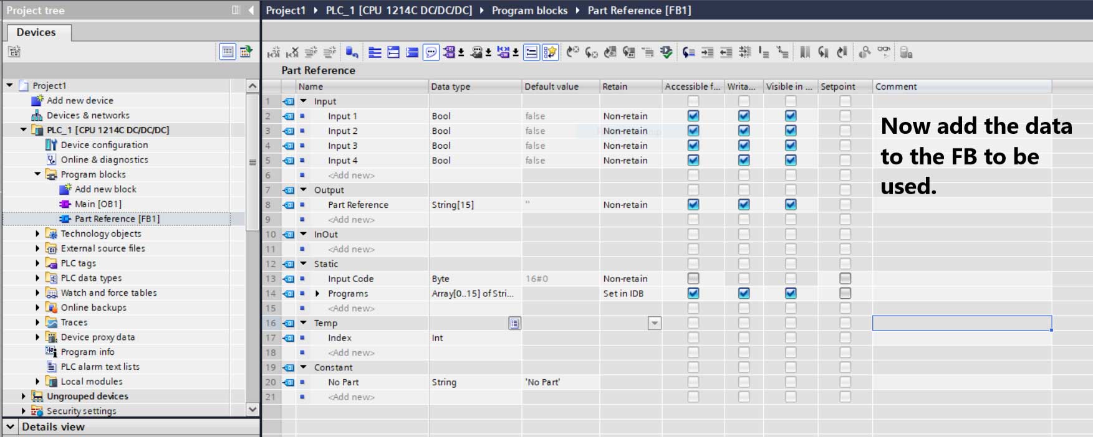Uncheck Visible in HMI for Part Reference output
The height and width of the screenshot is (437, 1093).
click(x=791, y=205)
